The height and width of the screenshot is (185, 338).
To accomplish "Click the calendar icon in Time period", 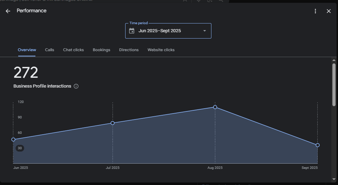I will 132,31.
